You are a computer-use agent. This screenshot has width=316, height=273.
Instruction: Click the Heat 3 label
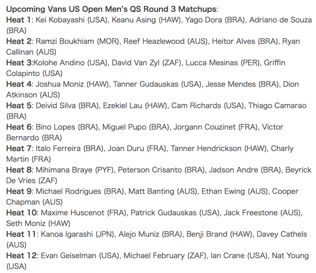19,63
